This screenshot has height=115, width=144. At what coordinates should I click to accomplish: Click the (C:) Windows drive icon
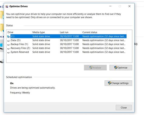9,36
